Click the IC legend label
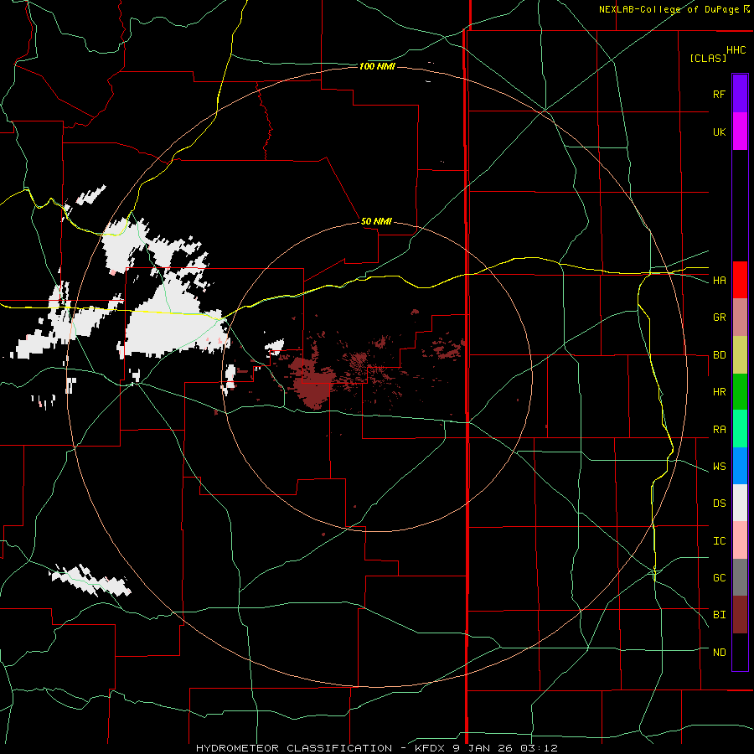754x754 pixels. pos(719,541)
